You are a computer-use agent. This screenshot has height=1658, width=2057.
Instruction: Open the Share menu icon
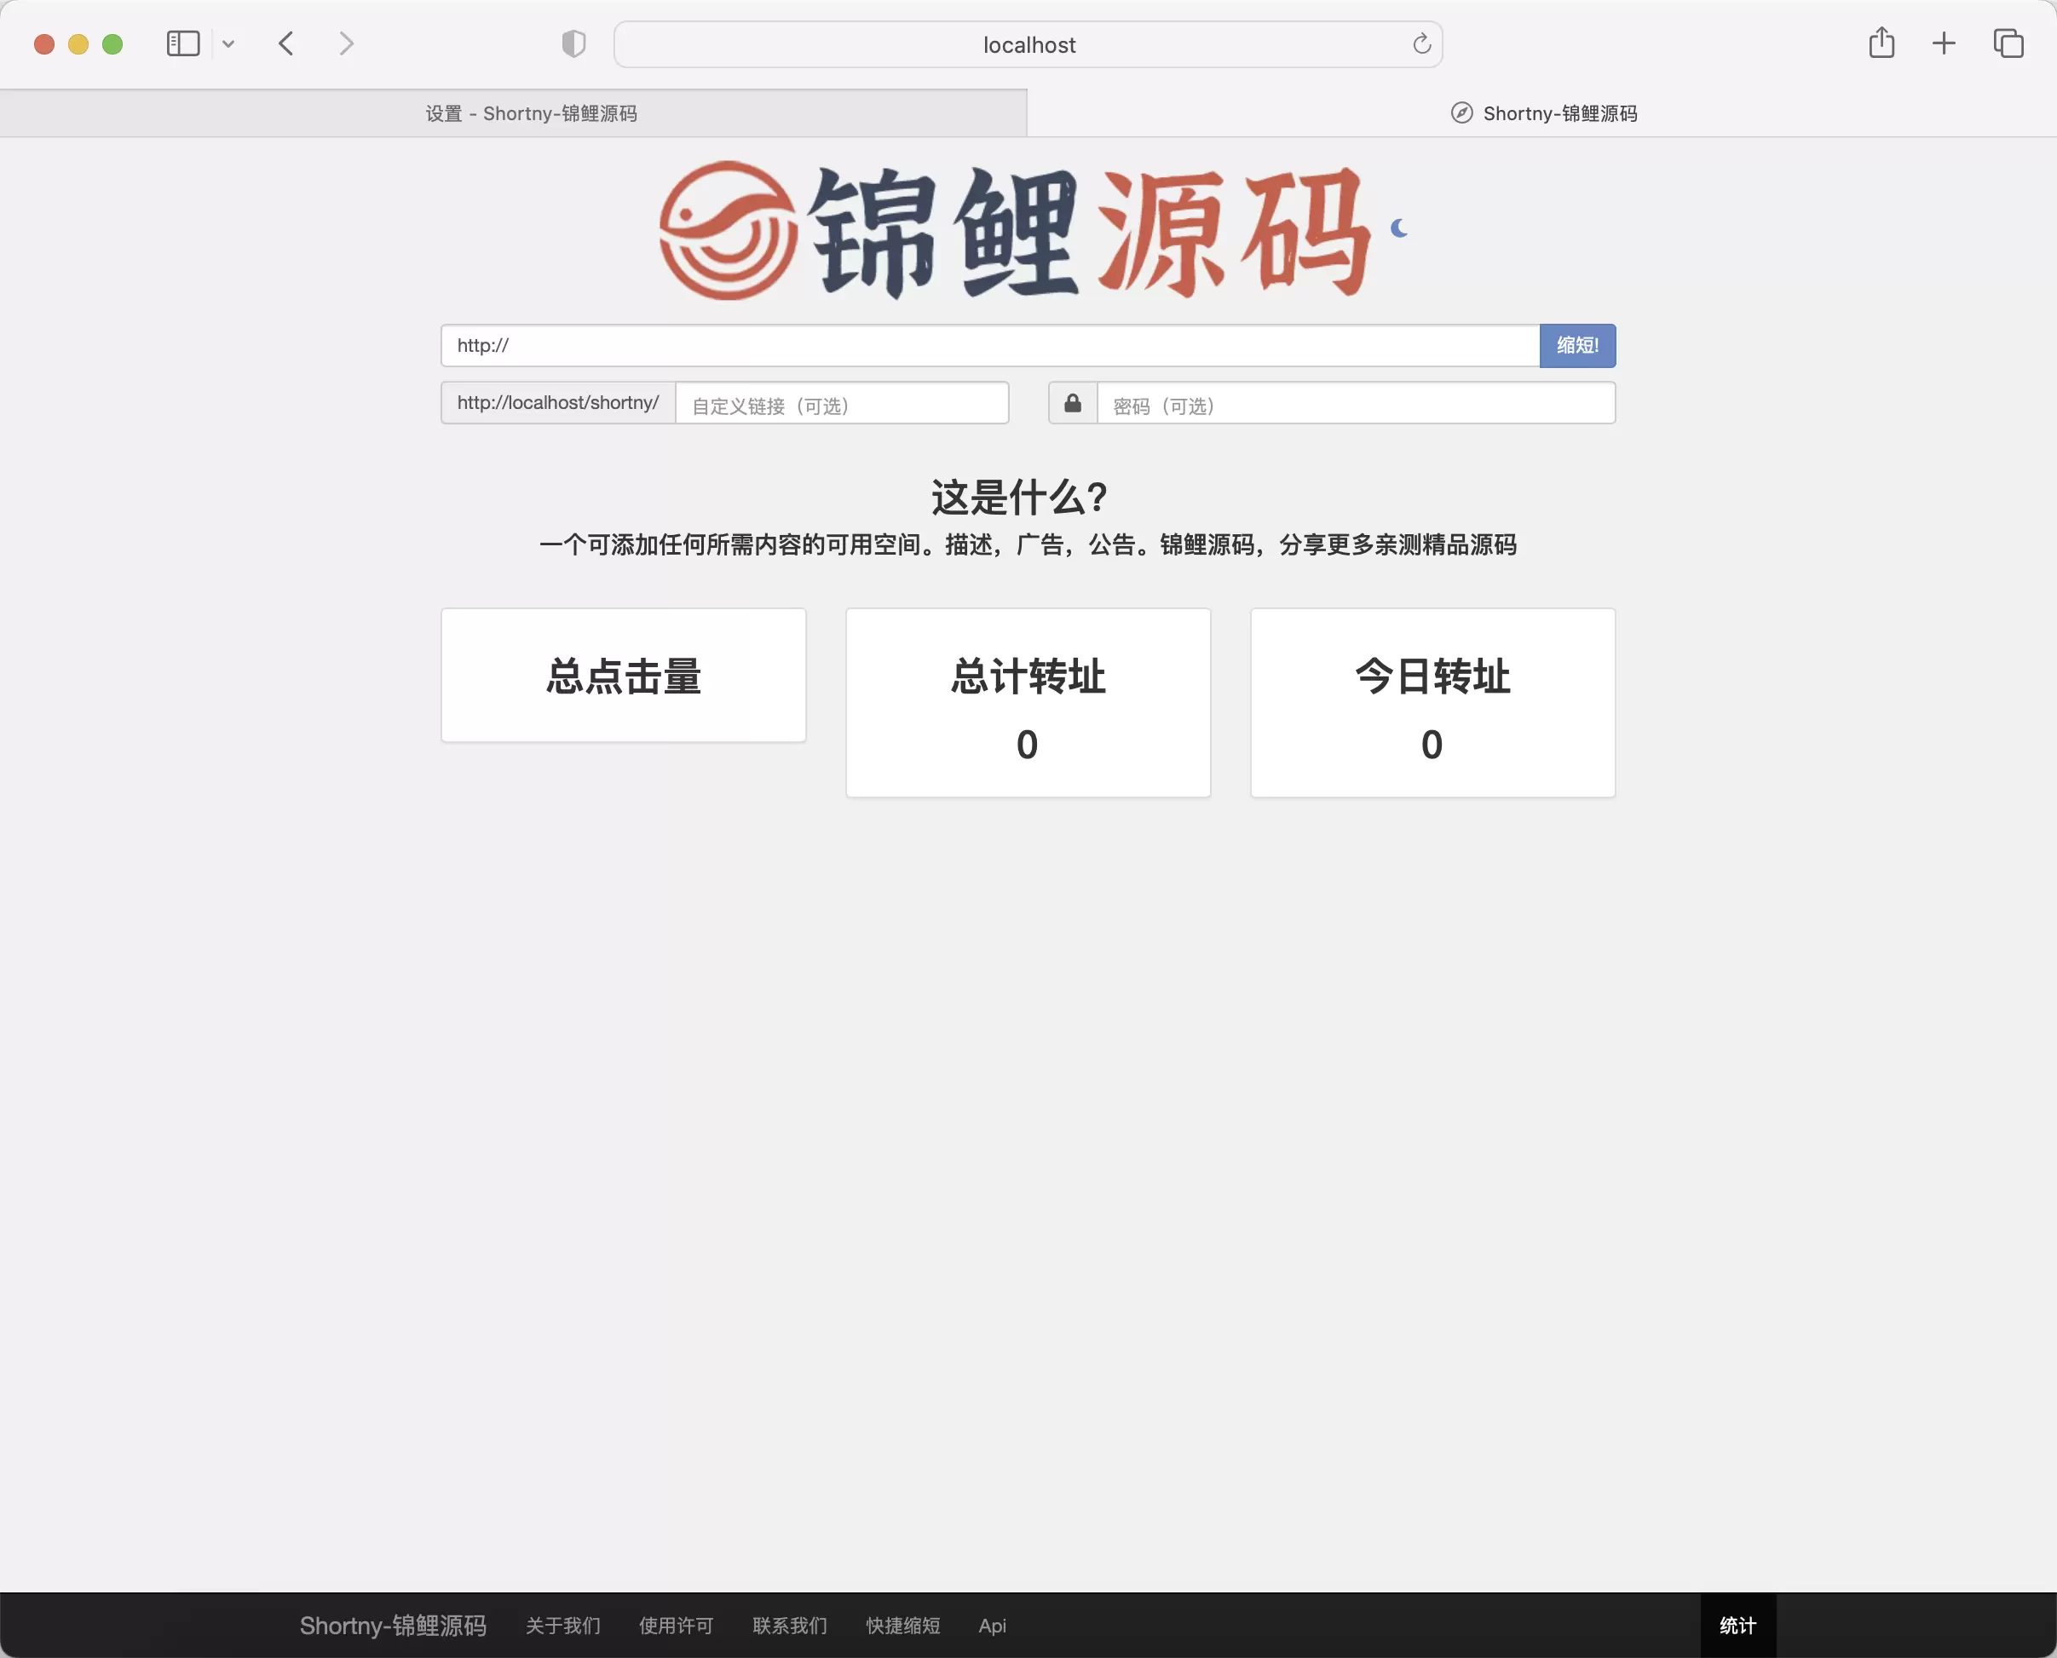(1881, 43)
